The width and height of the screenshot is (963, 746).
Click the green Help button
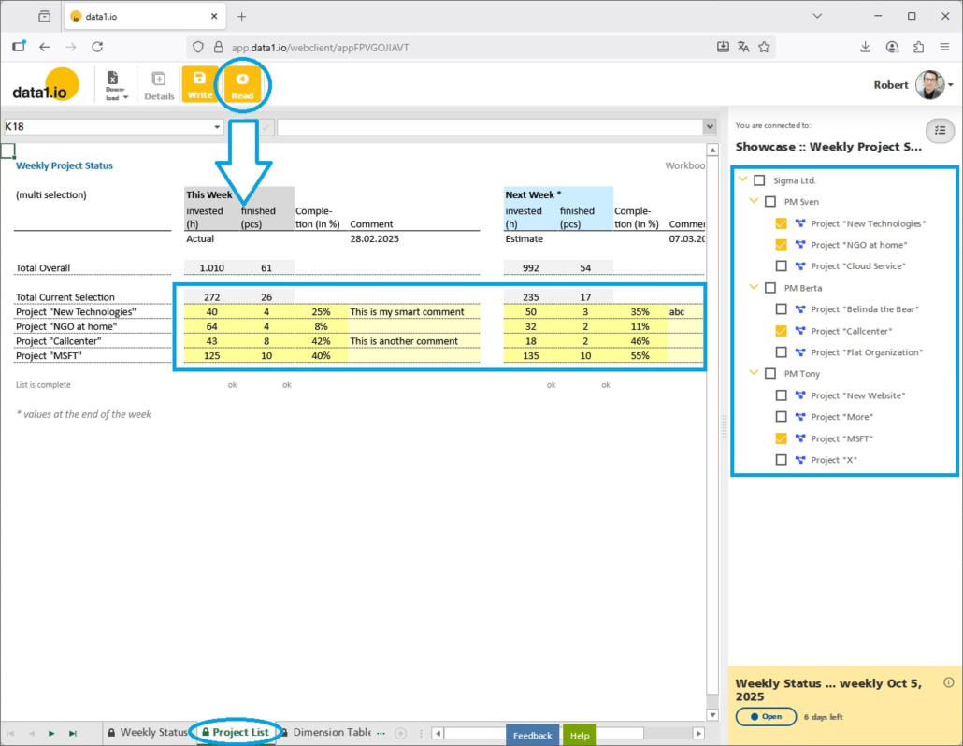tap(580, 736)
